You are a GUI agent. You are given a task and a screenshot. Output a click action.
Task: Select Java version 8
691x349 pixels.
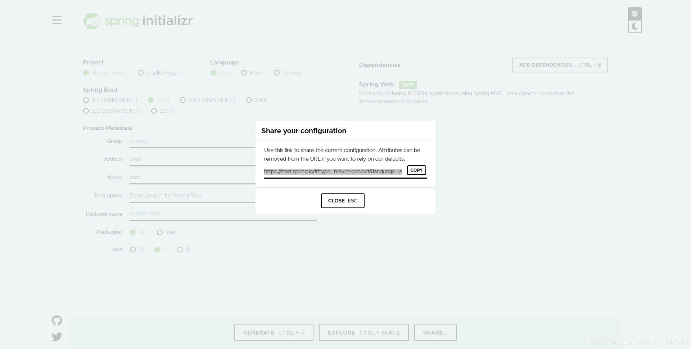(183, 250)
